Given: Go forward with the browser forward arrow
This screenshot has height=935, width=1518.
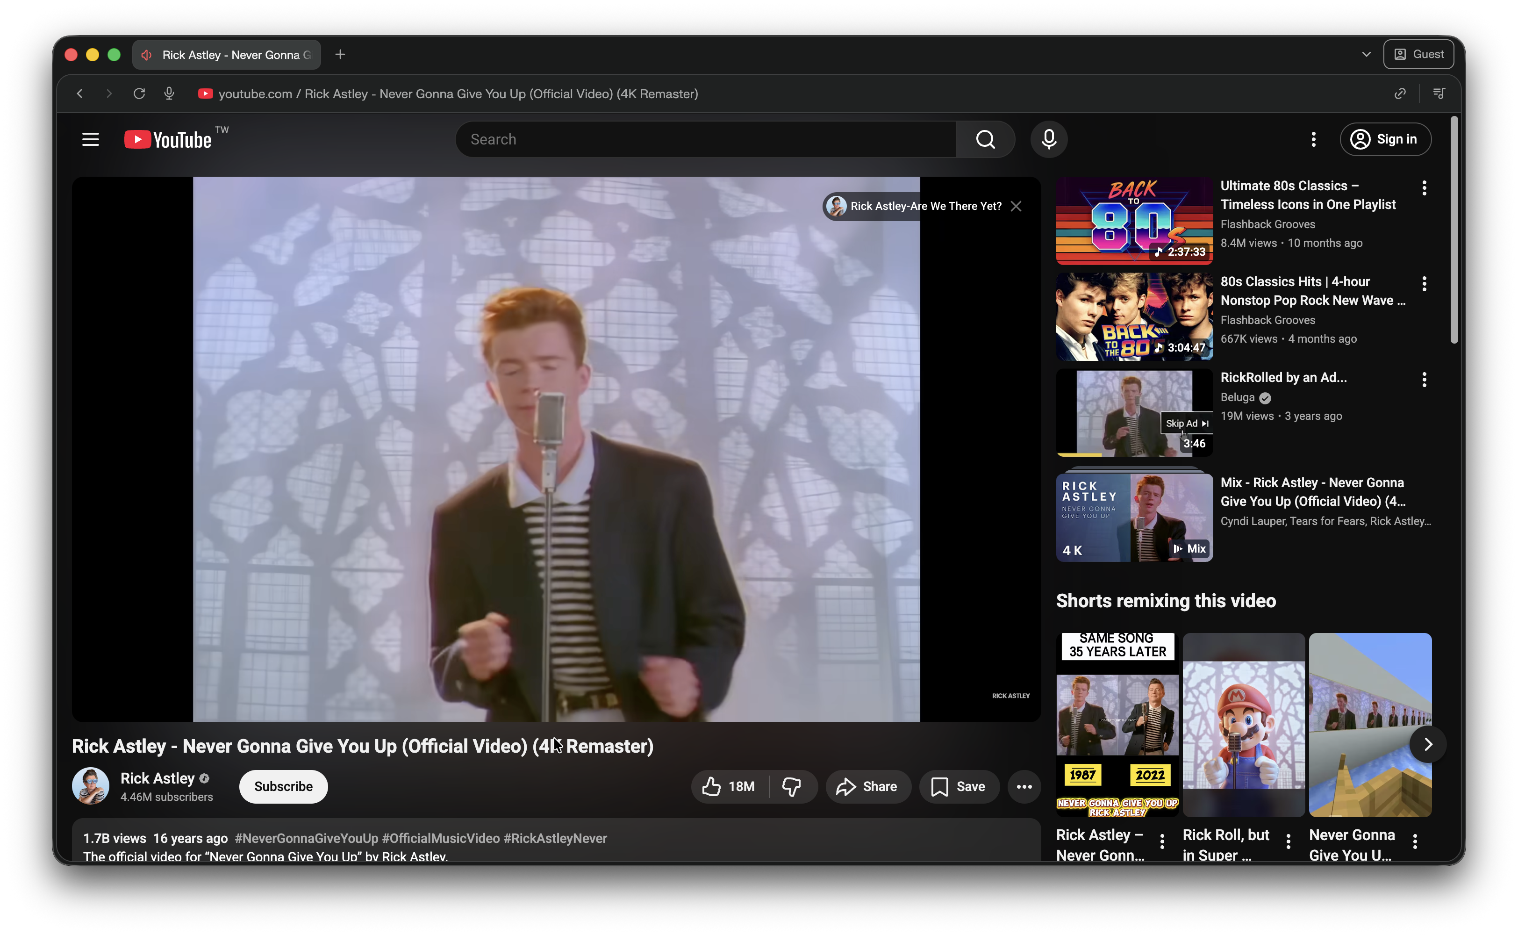Looking at the screenshot, I should 109,93.
